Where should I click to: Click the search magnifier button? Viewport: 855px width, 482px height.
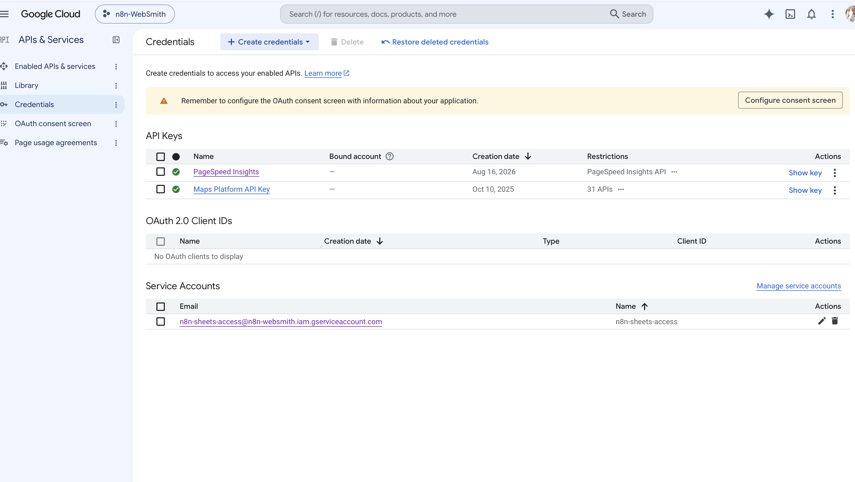tap(628, 14)
